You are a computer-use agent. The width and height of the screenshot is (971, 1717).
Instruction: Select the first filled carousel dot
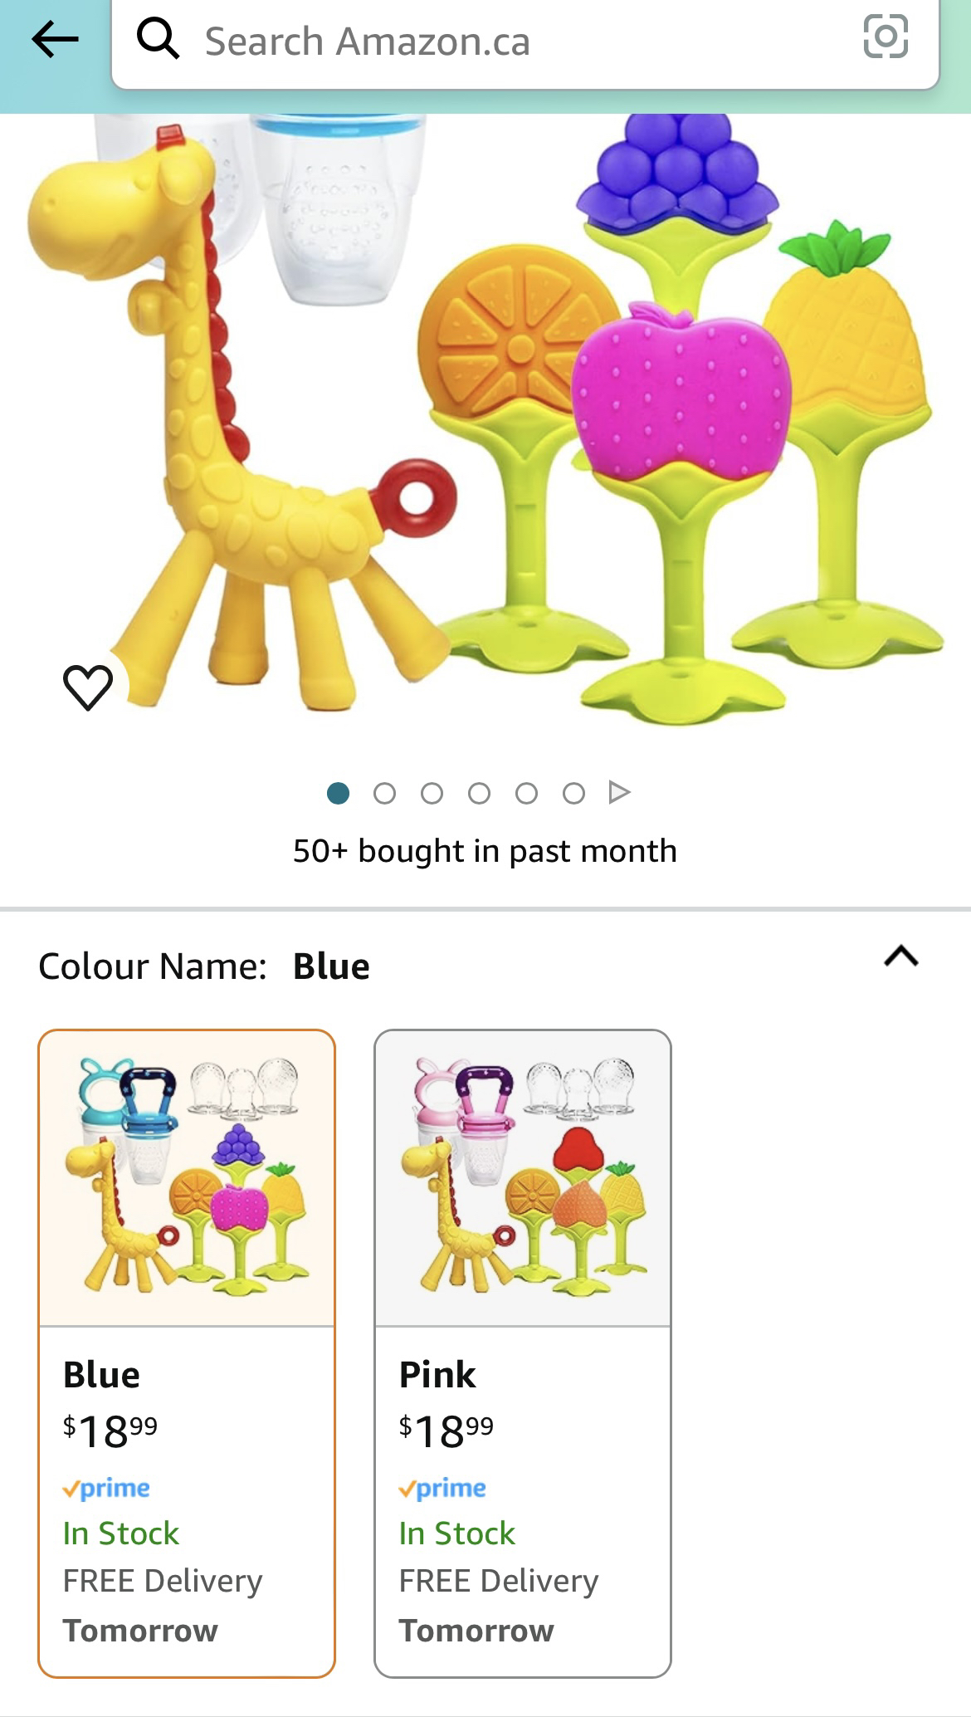point(338,794)
